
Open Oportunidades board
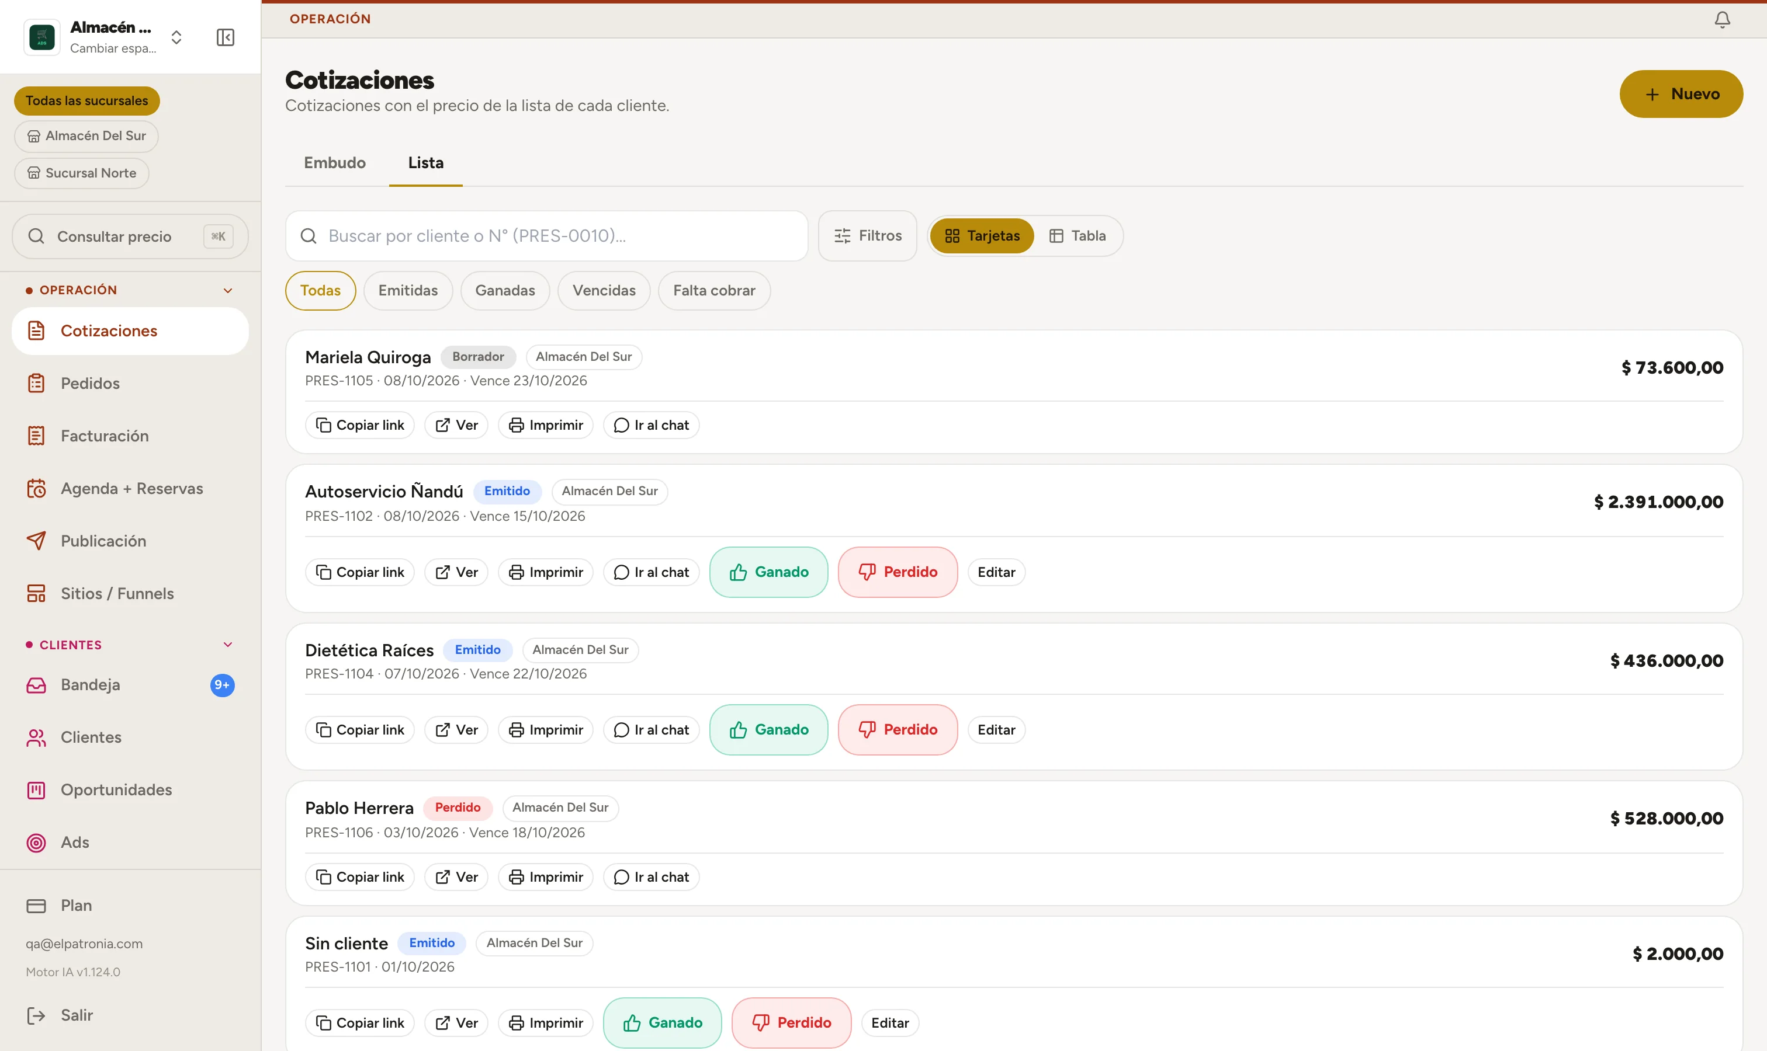tap(130, 789)
